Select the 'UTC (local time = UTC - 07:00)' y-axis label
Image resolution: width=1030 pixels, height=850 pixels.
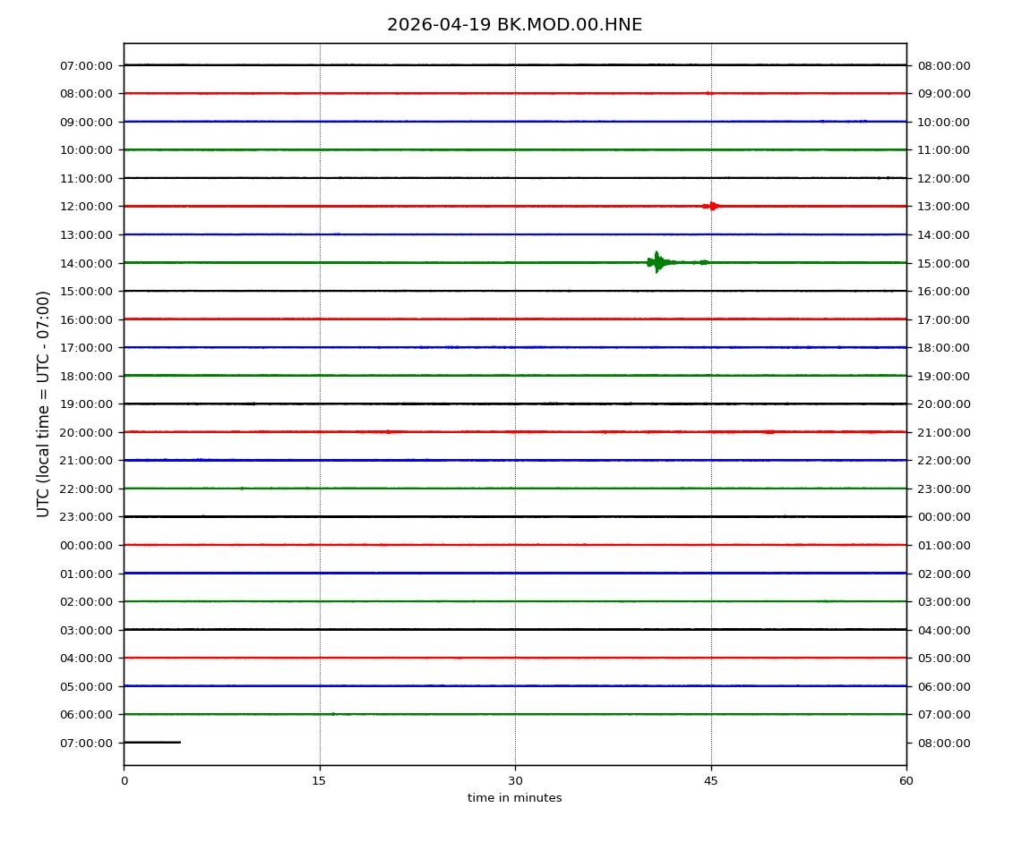(x=44, y=404)
